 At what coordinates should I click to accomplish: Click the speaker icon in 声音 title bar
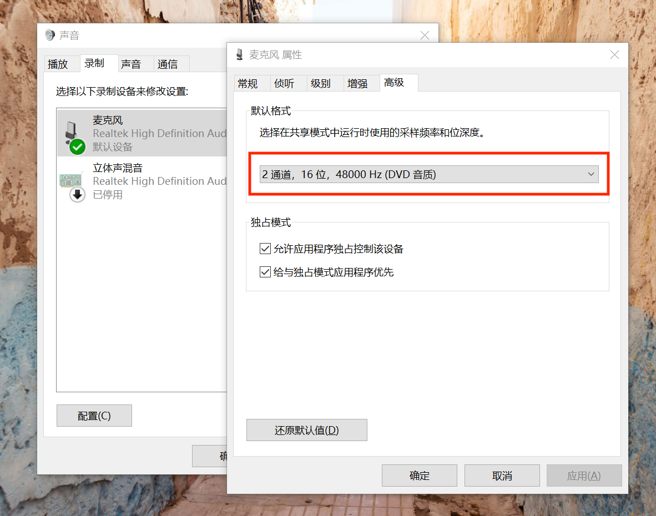[x=50, y=35]
